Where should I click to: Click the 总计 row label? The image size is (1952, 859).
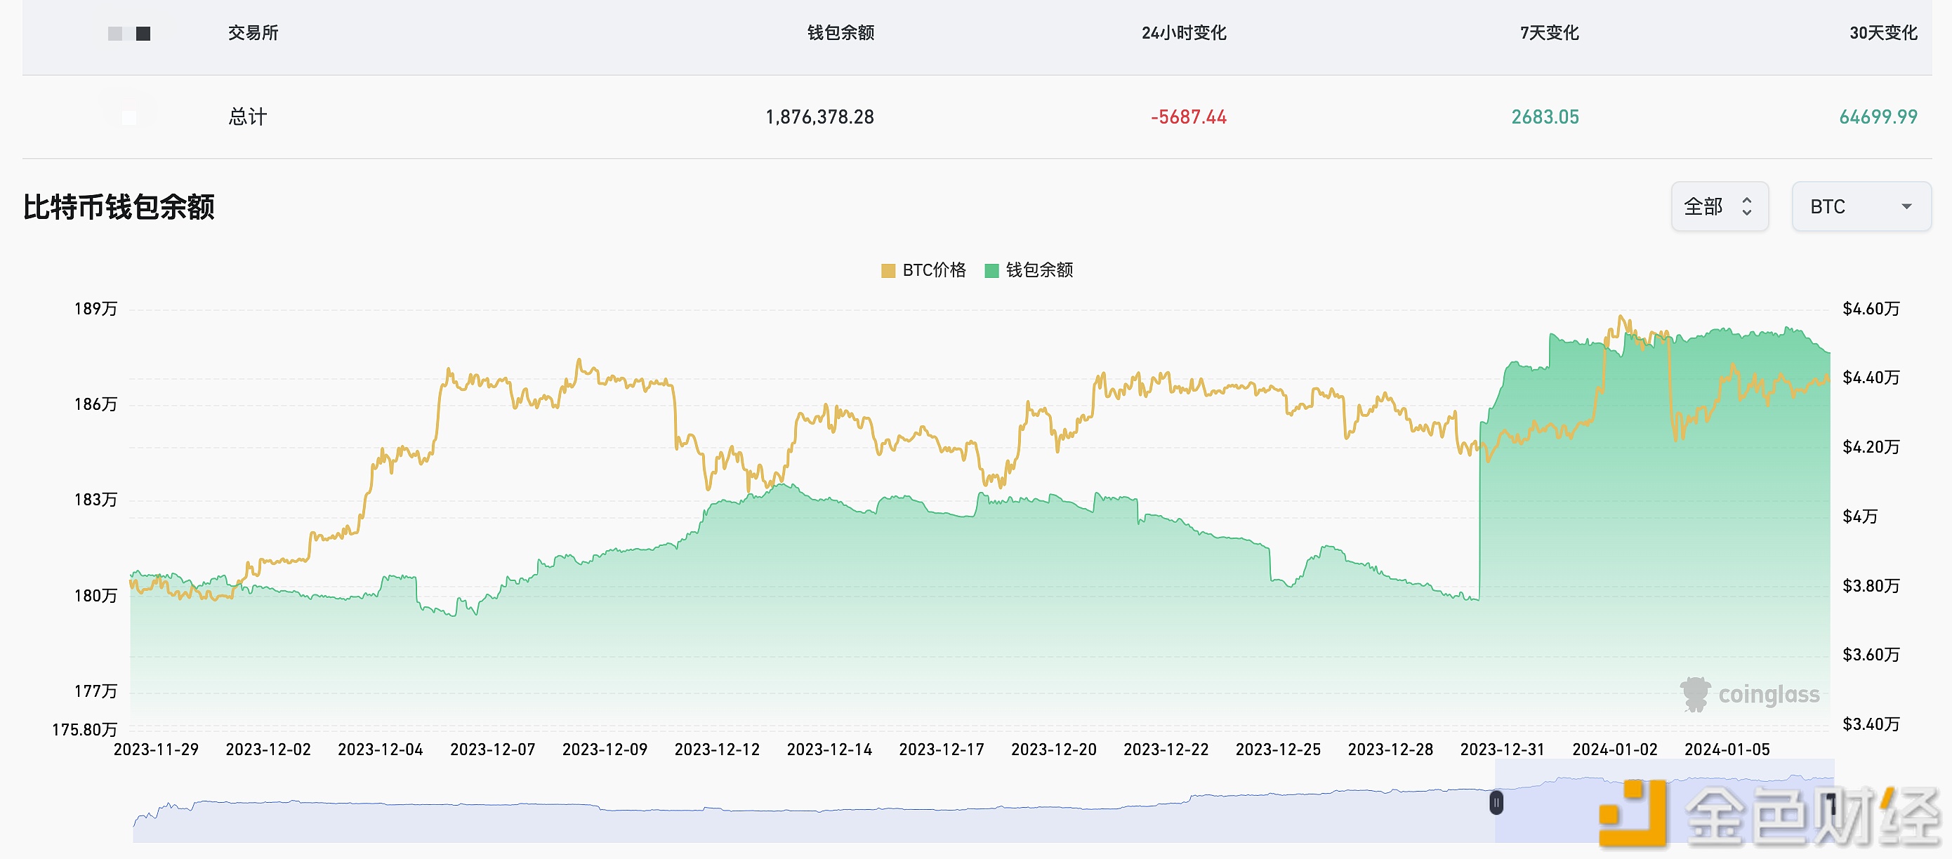pos(246,116)
